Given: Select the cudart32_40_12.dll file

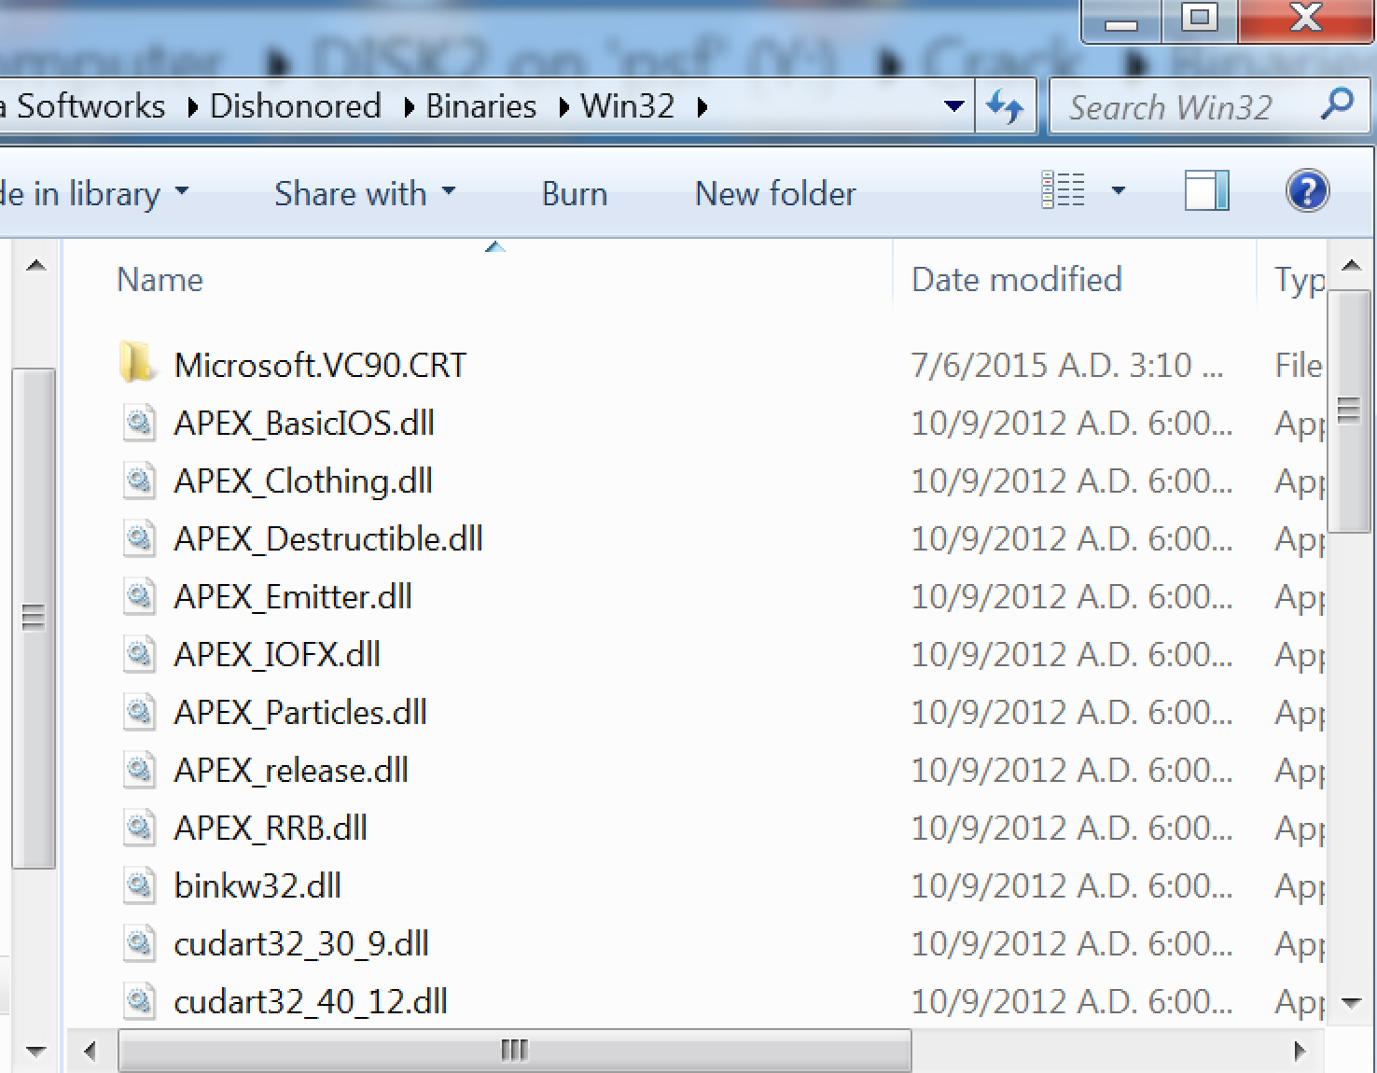Looking at the screenshot, I should 310,1001.
